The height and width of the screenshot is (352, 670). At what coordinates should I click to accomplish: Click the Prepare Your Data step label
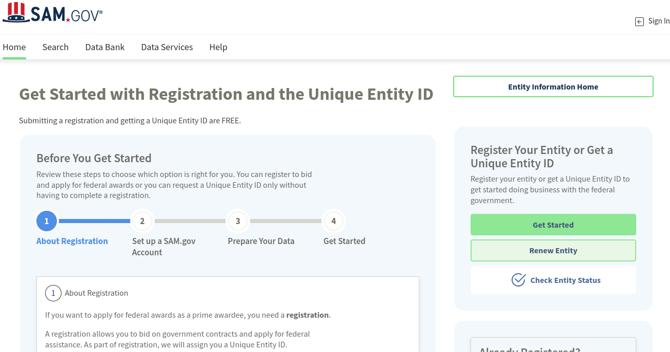(261, 241)
